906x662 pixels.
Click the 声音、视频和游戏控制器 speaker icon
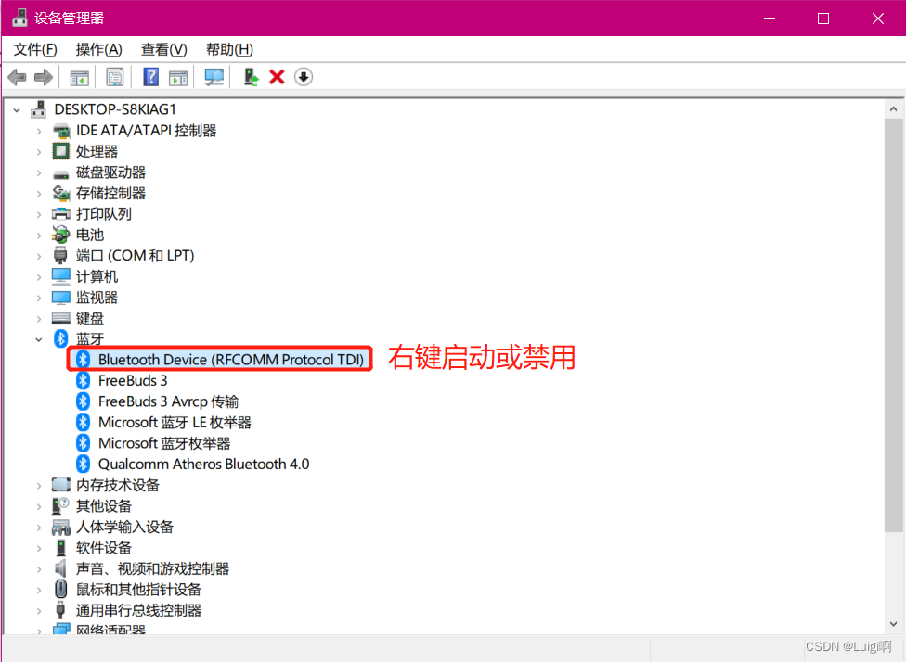tap(60, 568)
